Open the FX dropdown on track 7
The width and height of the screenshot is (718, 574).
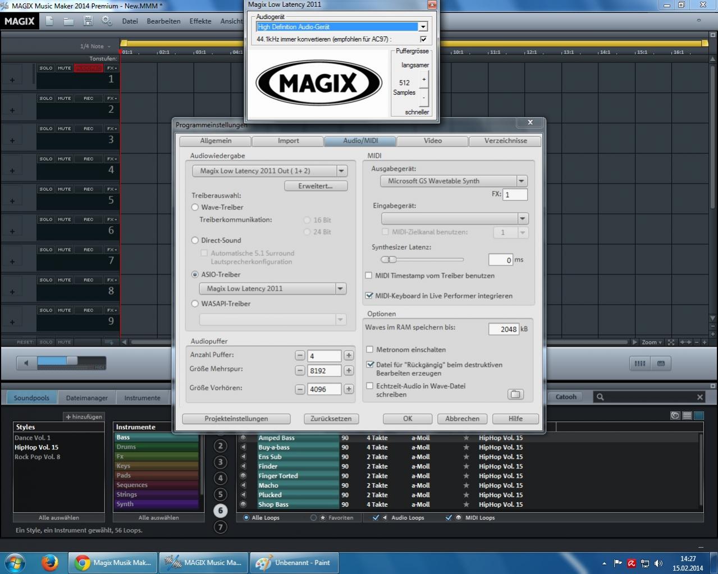point(112,250)
